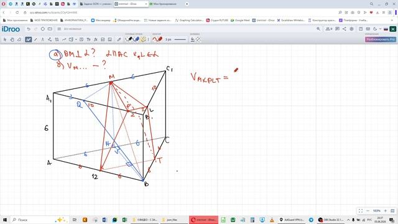Click the redo arrow in iDroo header
Viewport: 398px width, 224px height.
(x=35, y=29)
